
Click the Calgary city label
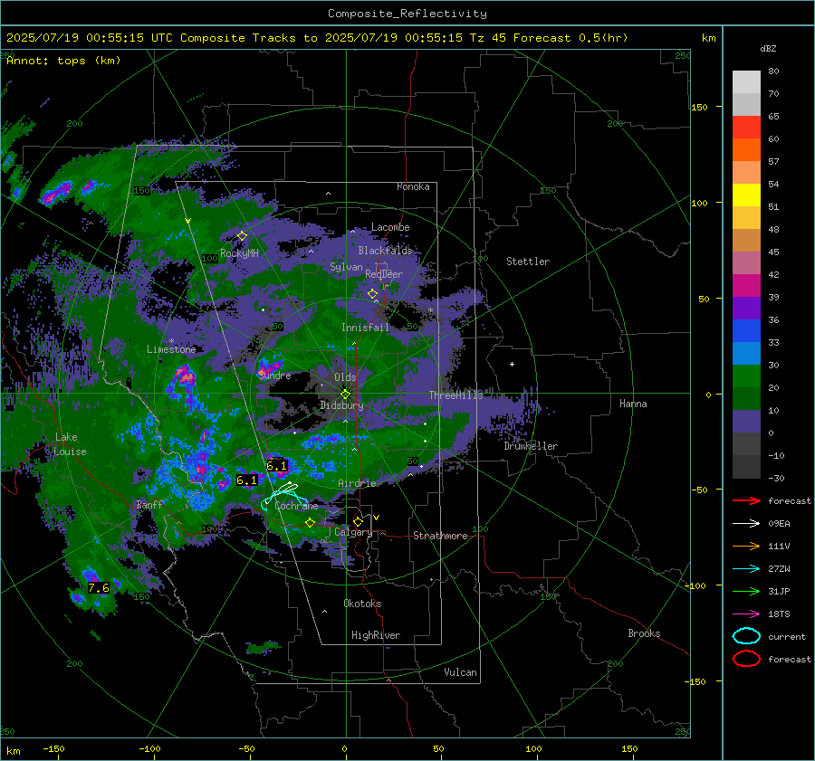(x=353, y=532)
